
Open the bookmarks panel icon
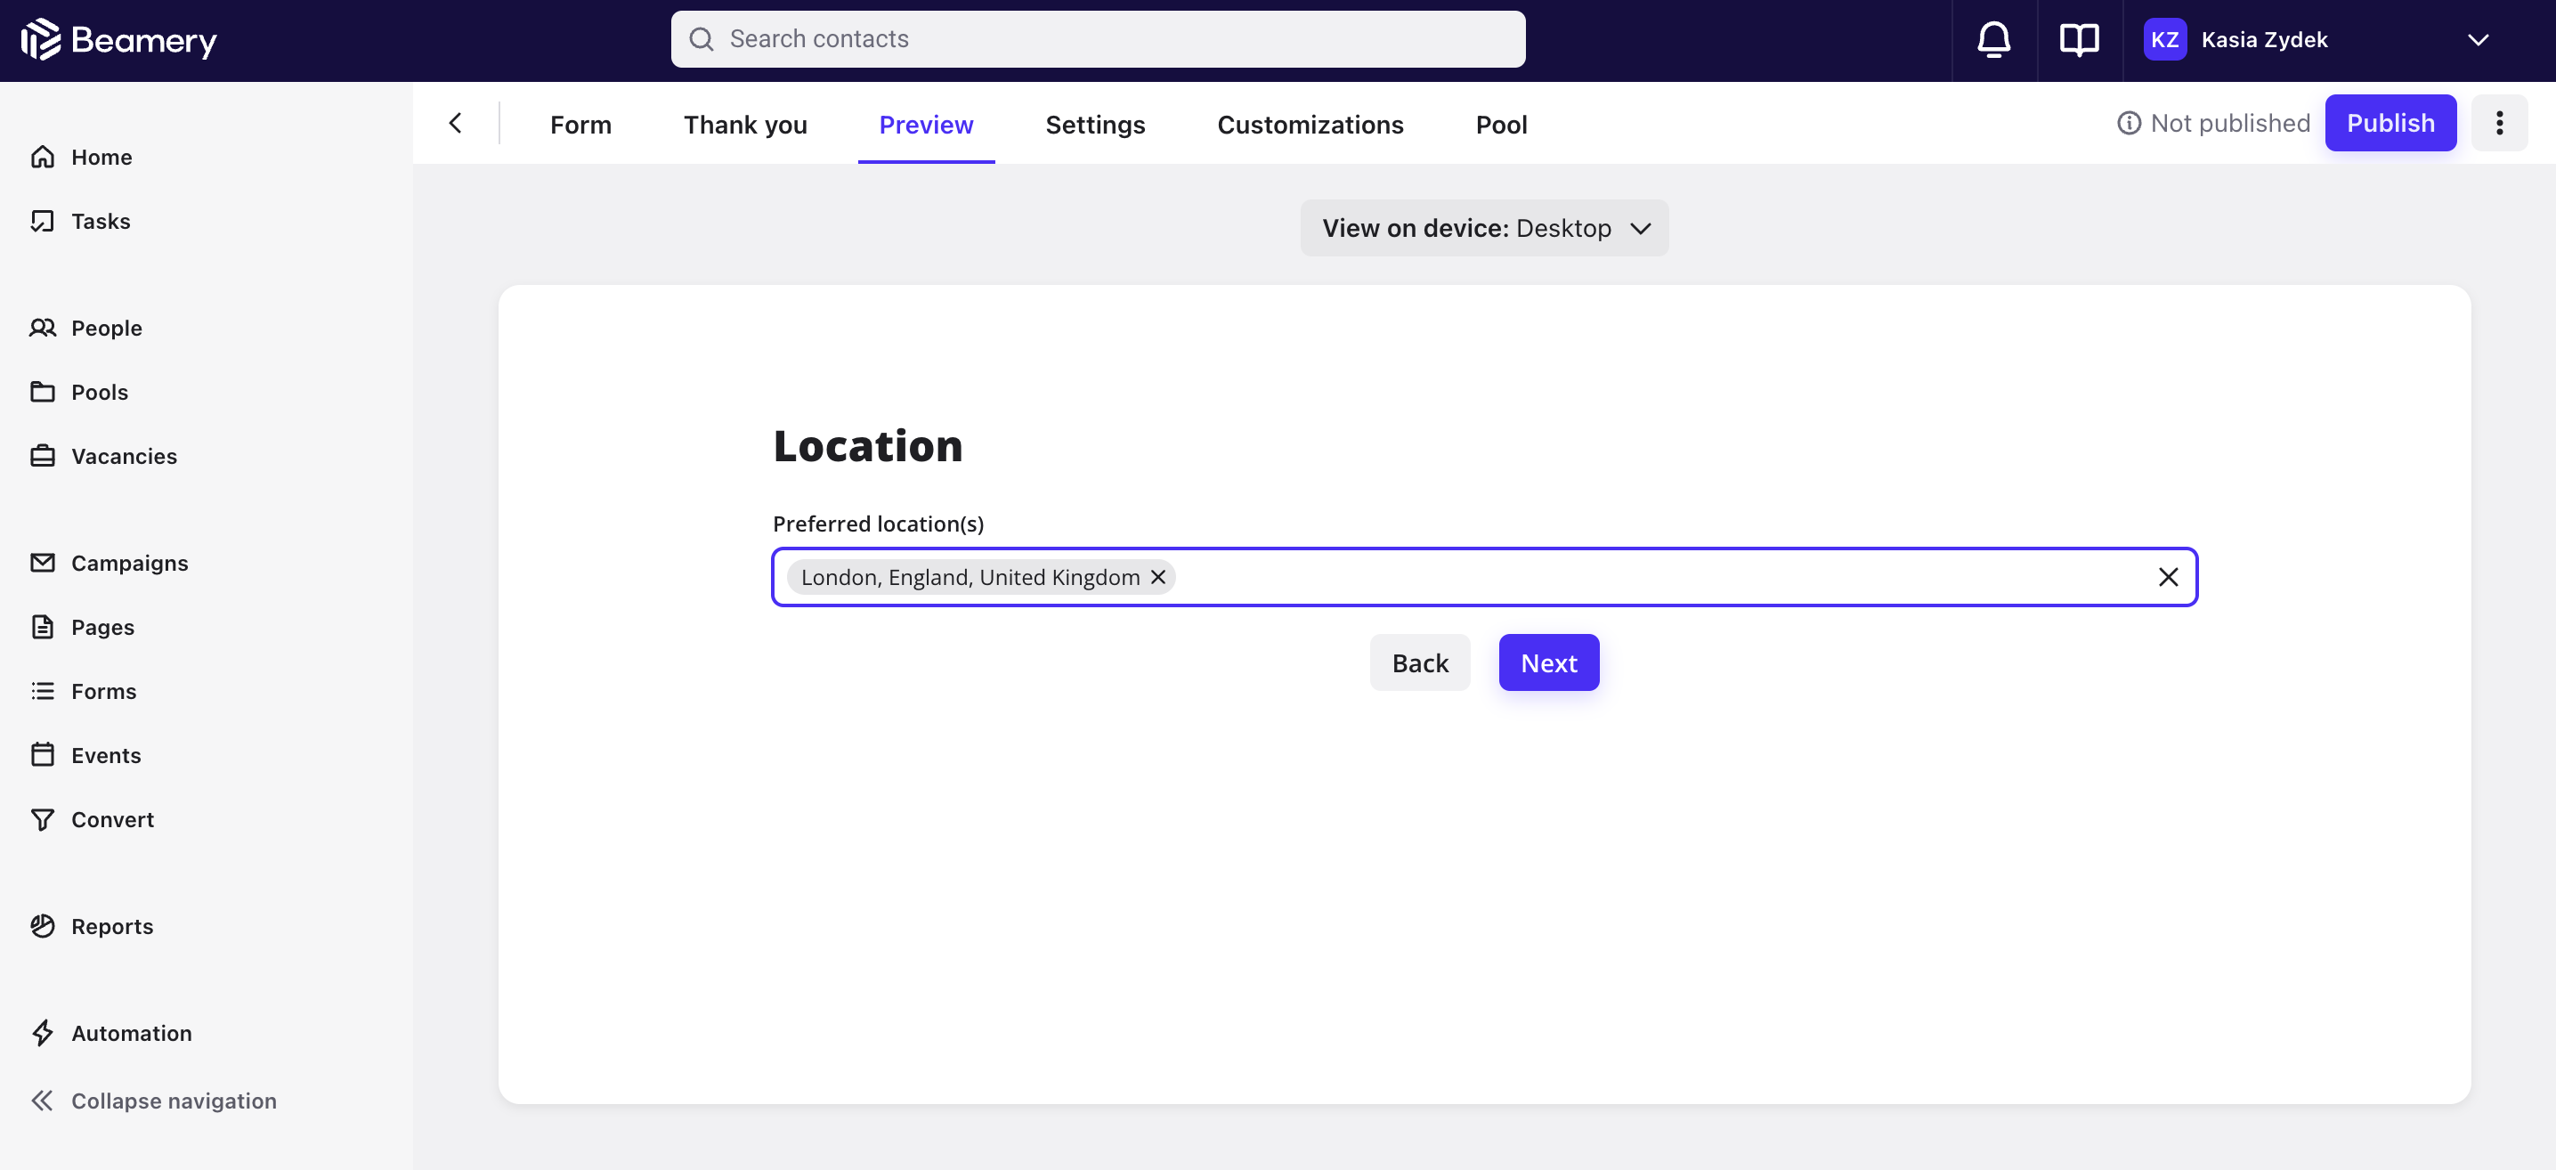pos(2080,39)
